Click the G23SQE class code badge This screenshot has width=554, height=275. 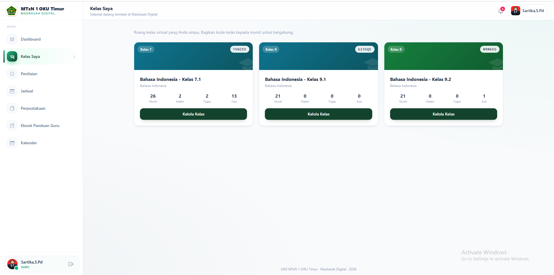[365, 49]
